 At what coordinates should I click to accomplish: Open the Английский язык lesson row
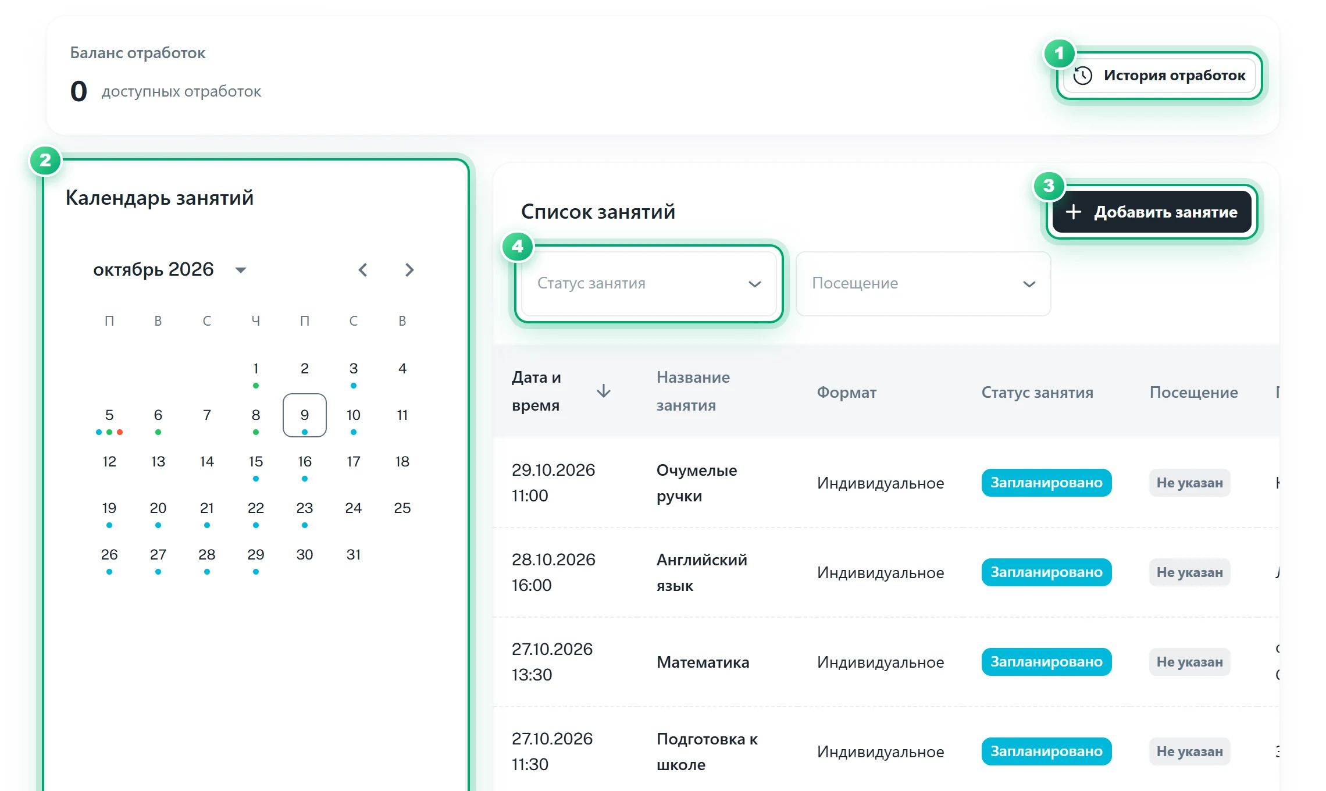886,572
